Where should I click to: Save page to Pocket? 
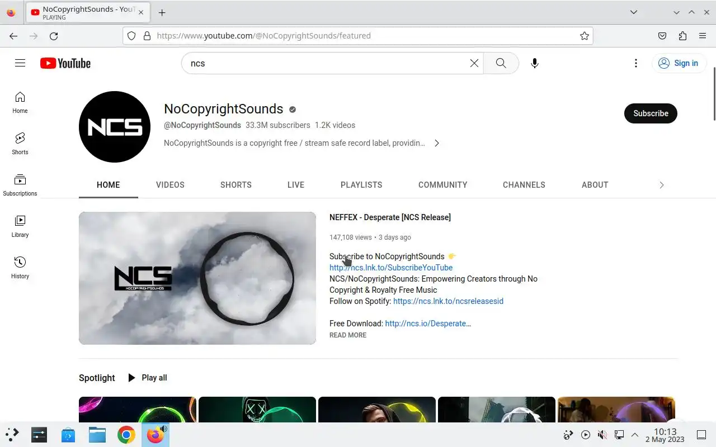[662, 36]
